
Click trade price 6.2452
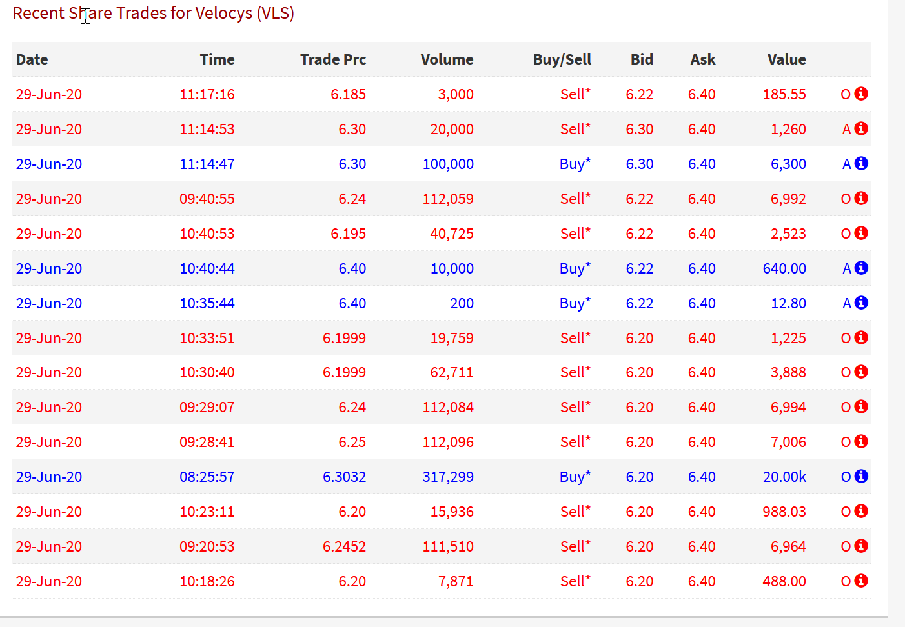(x=344, y=546)
